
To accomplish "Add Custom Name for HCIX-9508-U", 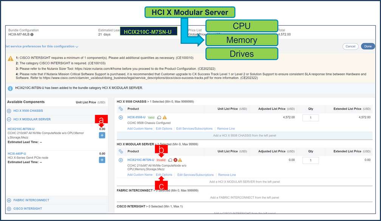I will (x=140, y=128).
